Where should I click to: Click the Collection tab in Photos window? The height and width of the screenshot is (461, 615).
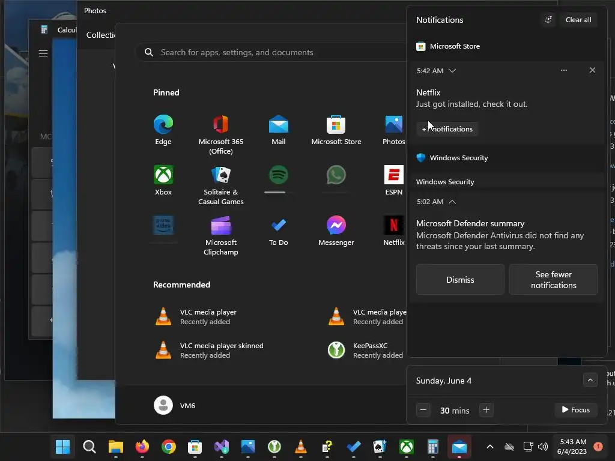pyautogui.click(x=101, y=35)
